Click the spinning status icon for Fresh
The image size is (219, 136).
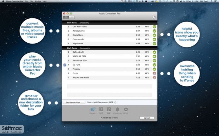(154, 73)
